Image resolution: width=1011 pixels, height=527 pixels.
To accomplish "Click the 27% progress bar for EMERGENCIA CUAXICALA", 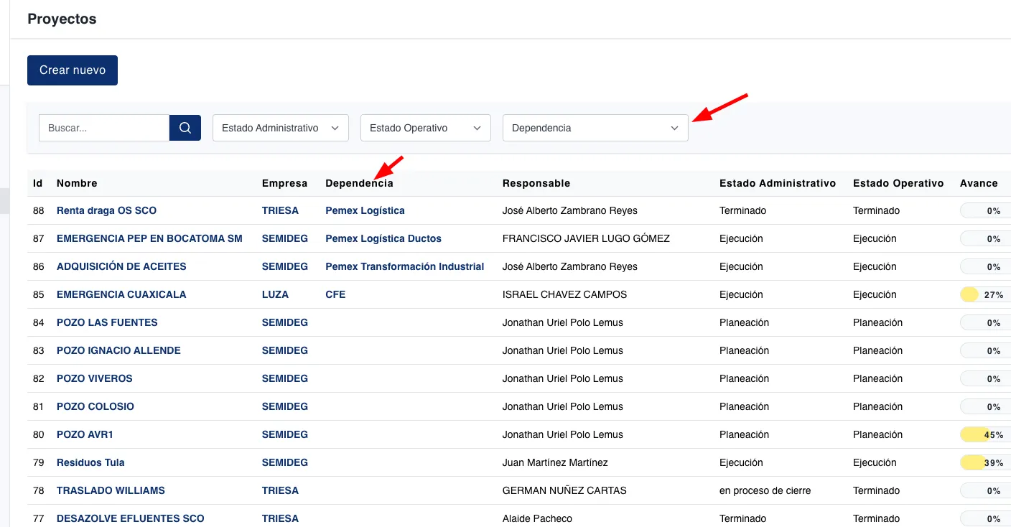I will [985, 294].
